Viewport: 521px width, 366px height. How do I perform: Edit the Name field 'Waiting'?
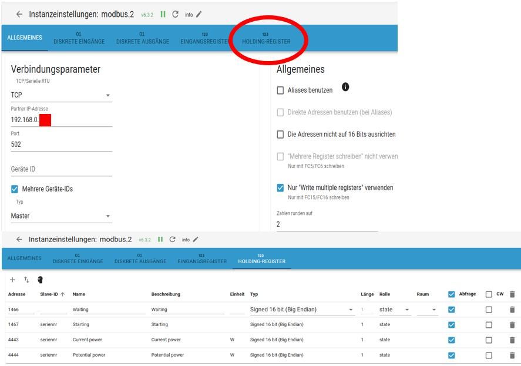point(109,310)
